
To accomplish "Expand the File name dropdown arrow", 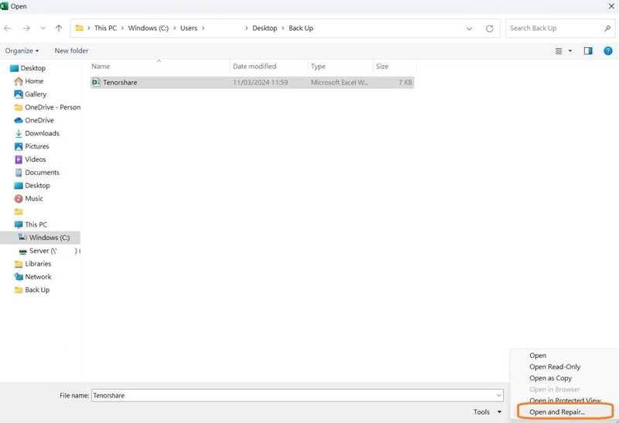I will (x=499, y=395).
